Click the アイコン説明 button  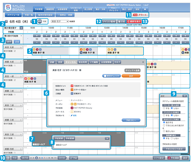tap(109, 21)
